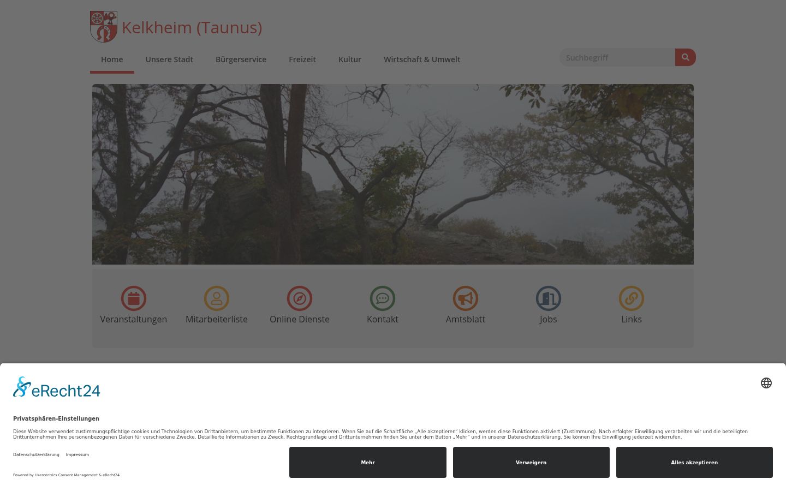Open the Bürgerservice menu
786x491 pixels.
tap(241, 59)
